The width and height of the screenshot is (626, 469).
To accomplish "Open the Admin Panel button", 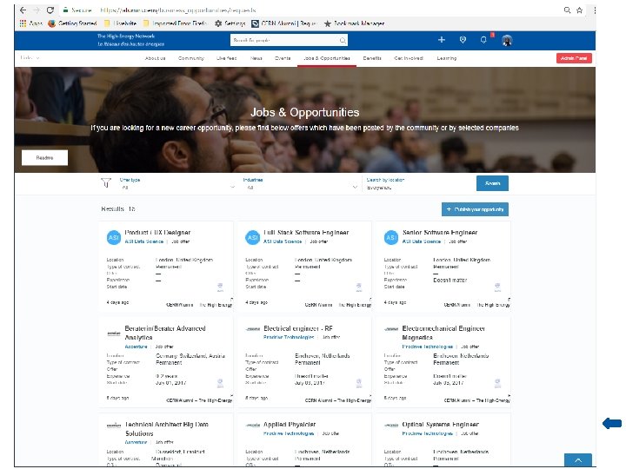I will pyautogui.click(x=574, y=58).
